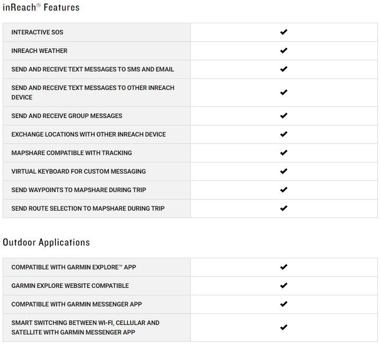Select the Interactive SOS feature label
Viewport: 380px width, 344px height.
tap(38, 32)
